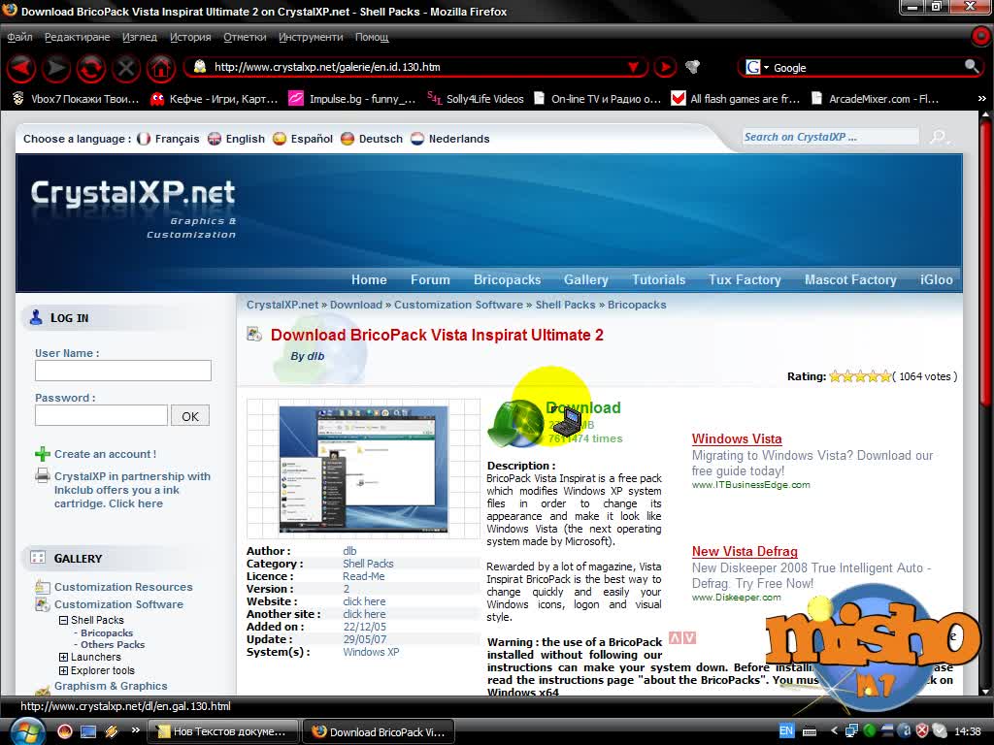
Task: Click the Go arrow beside address bar
Action: 665,67
